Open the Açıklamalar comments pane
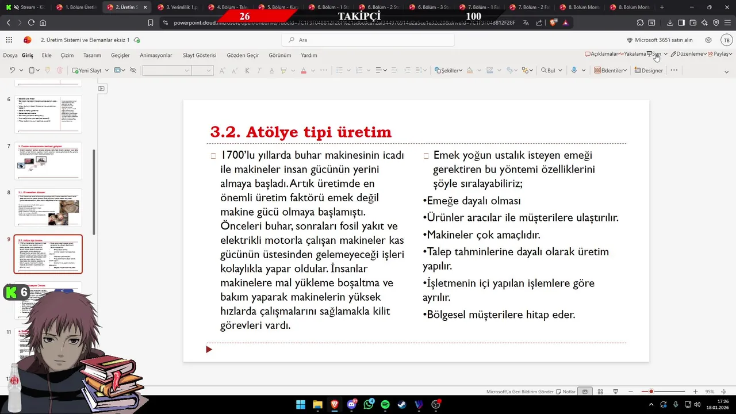736x414 pixels. (x=601, y=53)
